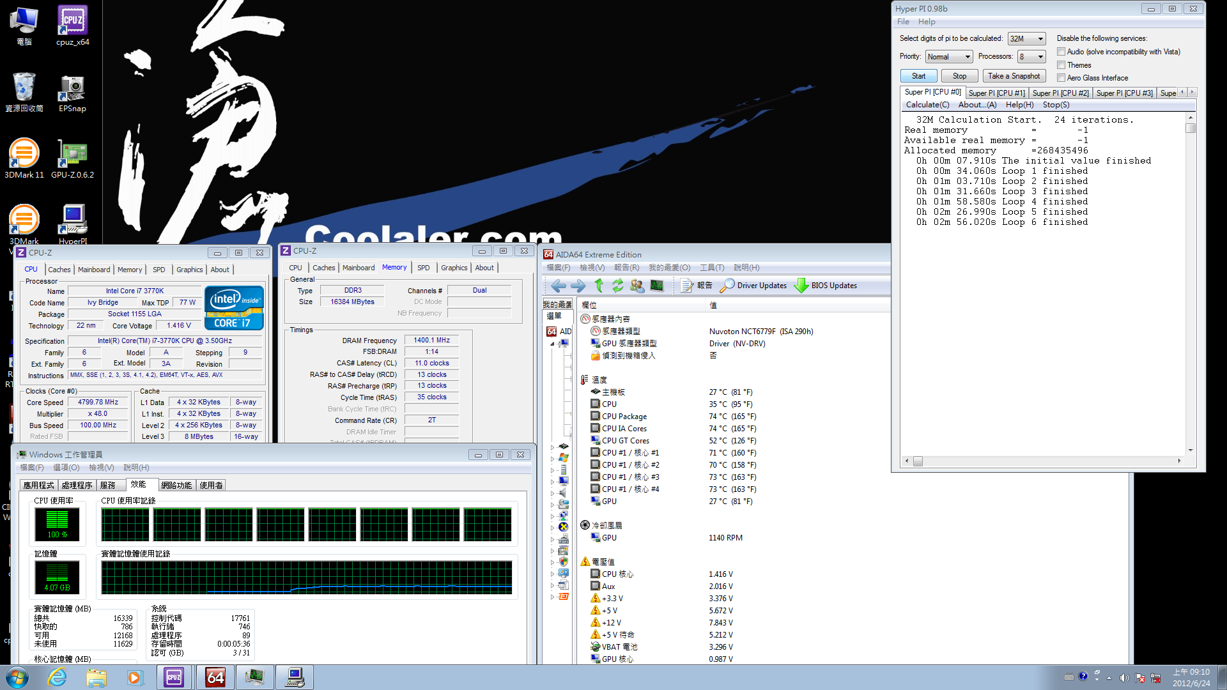Screen dimensions: 1227x690
Task: Open pi digits 32M dropdown
Action: (1026, 39)
